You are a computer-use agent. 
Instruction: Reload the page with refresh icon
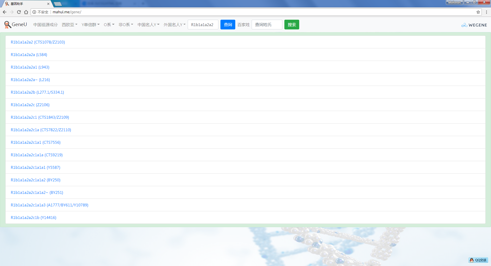19,12
